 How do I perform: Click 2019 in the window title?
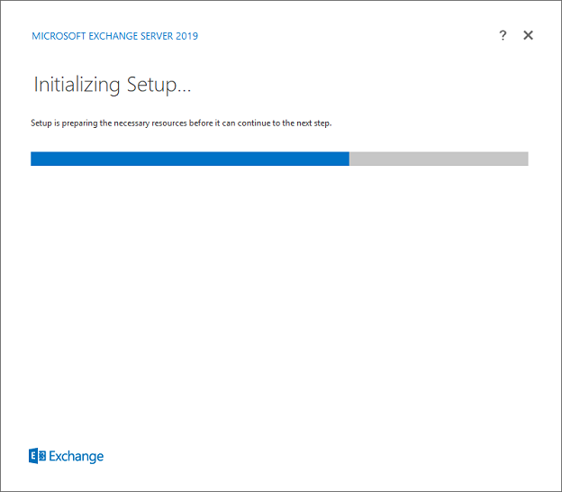click(186, 36)
